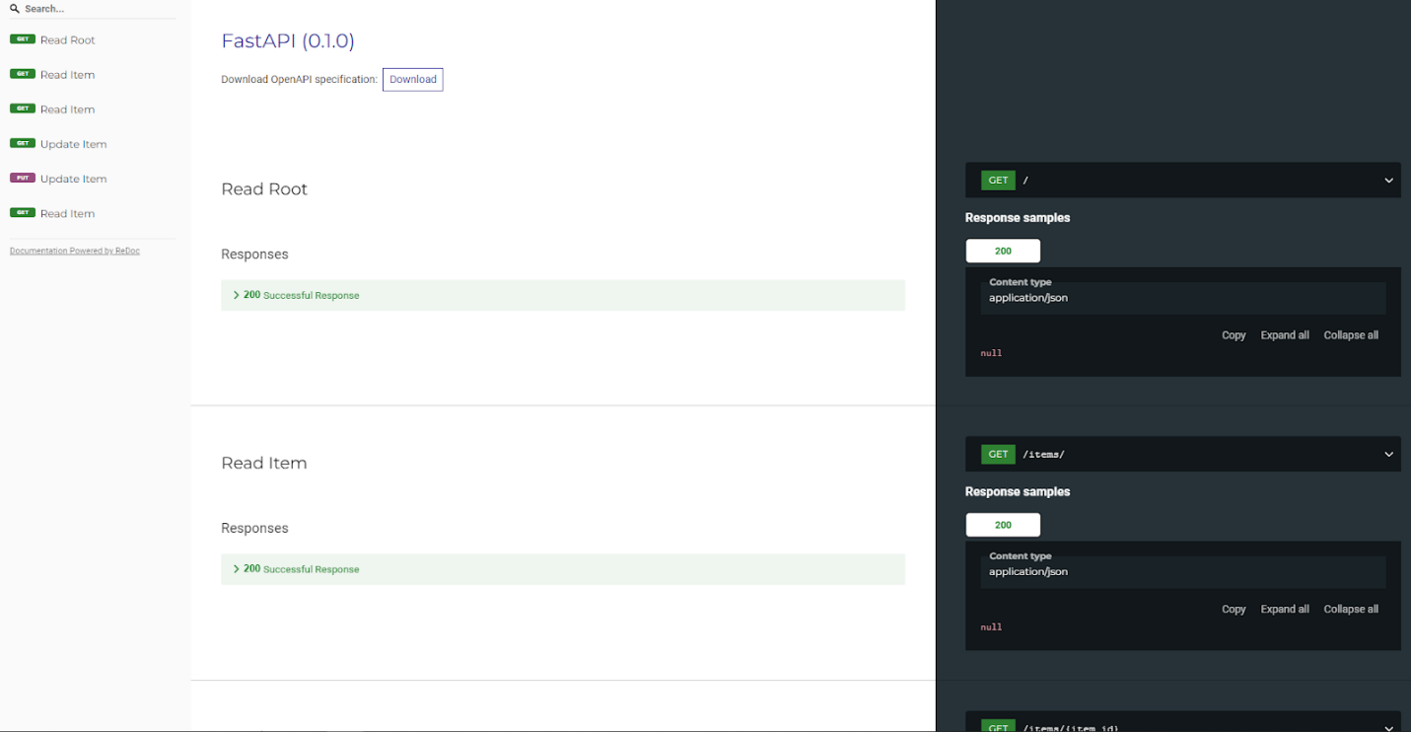Expand the GET /items/ endpoint dropdown chevron
Image resolution: width=1411 pixels, height=732 pixels.
1388,455
